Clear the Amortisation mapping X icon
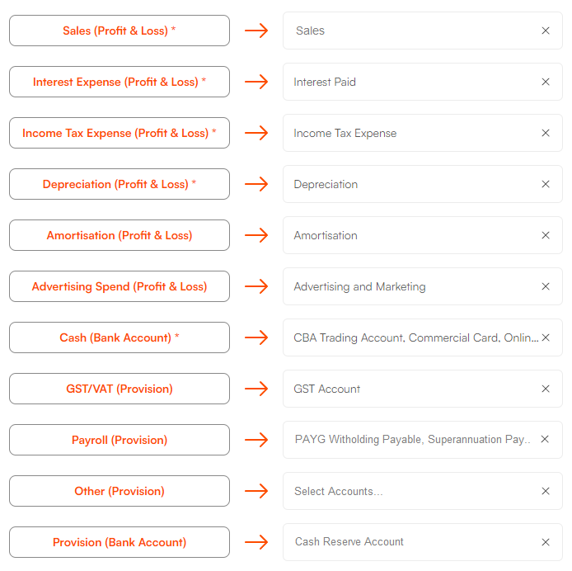 coord(546,235)
